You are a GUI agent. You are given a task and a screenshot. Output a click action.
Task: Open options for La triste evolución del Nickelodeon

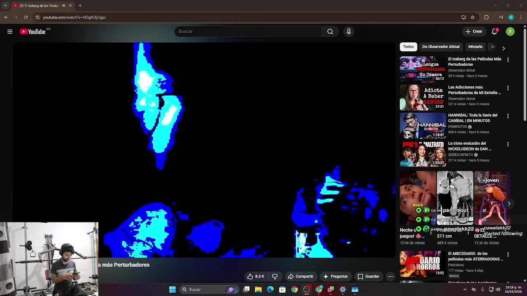point(508,144)
